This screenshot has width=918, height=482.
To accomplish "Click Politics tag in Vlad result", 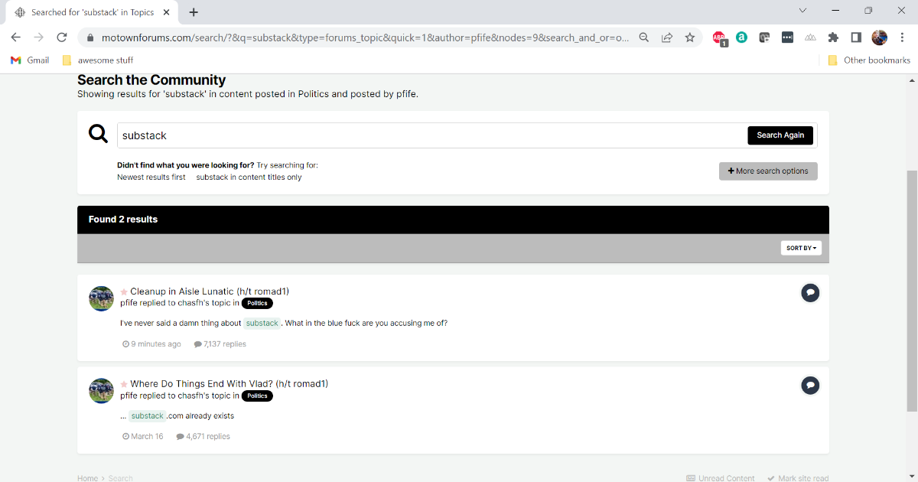I will pos(257,396).
